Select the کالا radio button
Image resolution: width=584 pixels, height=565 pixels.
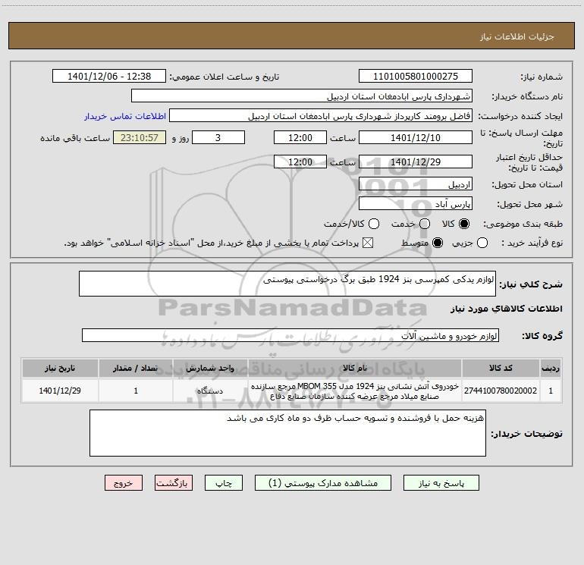(464, 224)
